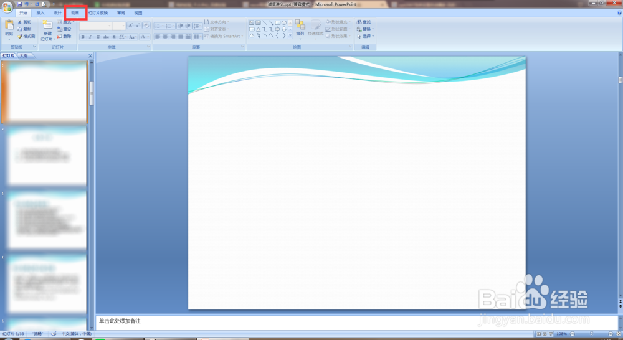Image resolution: width=623 pixels, height=340 pixels.
Task: Insert a New Slide (新建幻灯片)
Action: [47, 31]
